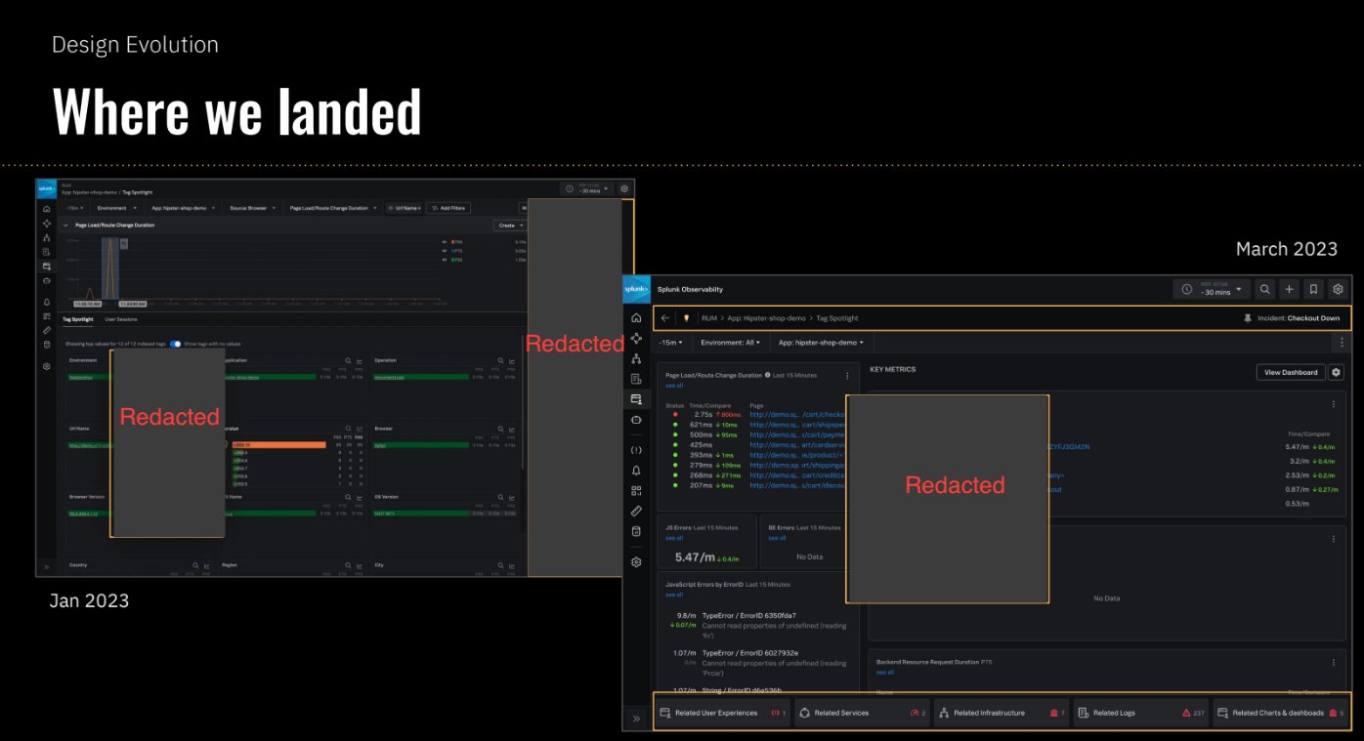The height and width of the screenshot is (741, 1364).
Task: Switch to User Sessions tab in Jan 2023 screenshot
Action: click(121, 319)
